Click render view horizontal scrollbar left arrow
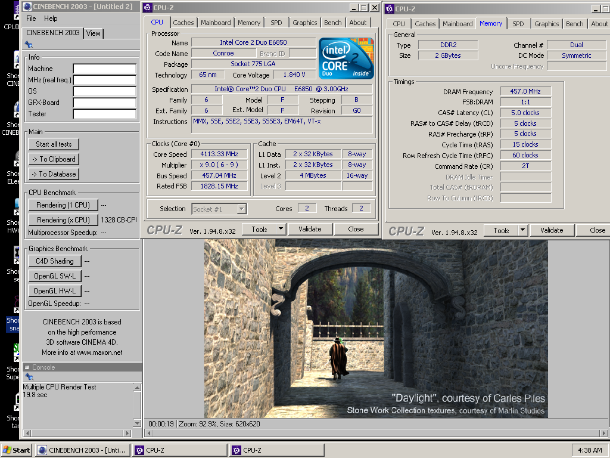 [148, 433]
